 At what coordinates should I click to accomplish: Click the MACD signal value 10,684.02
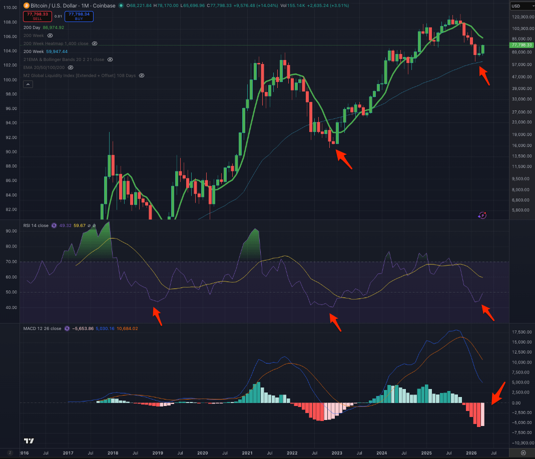(x=127, y=328)
